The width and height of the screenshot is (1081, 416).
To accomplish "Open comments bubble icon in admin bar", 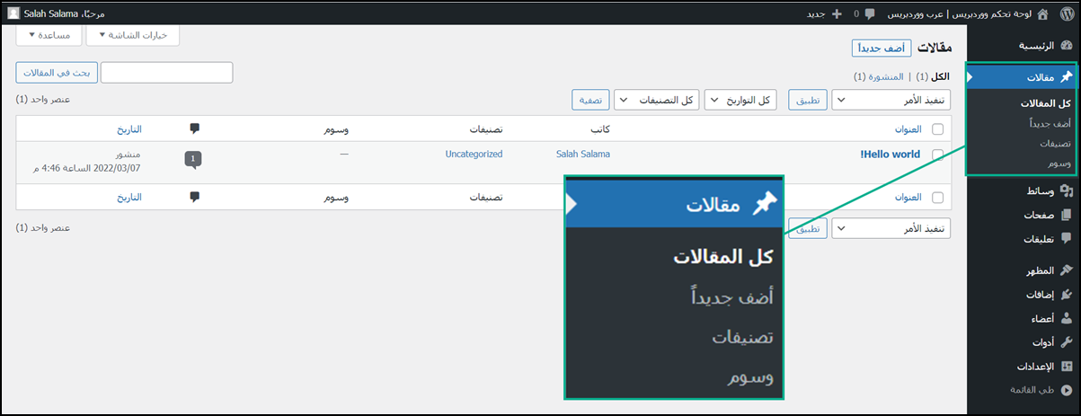I will (869, 14).
